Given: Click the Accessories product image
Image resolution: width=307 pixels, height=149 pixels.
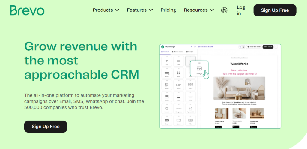Looking at the screenshot, I should (x=257, y=113).
